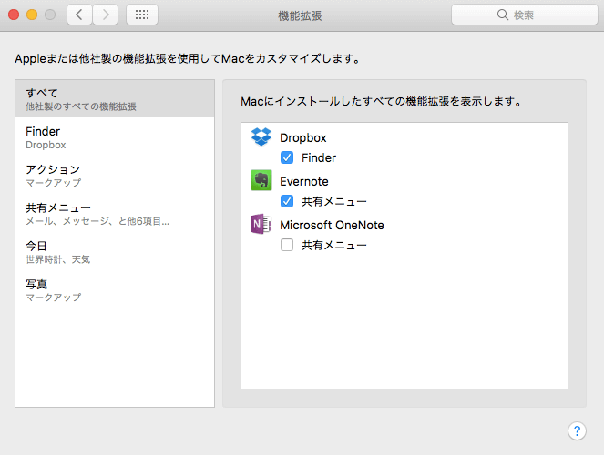
Task: Uncheck Dropbox Finder extension checkbox
Action: [287, 157]
